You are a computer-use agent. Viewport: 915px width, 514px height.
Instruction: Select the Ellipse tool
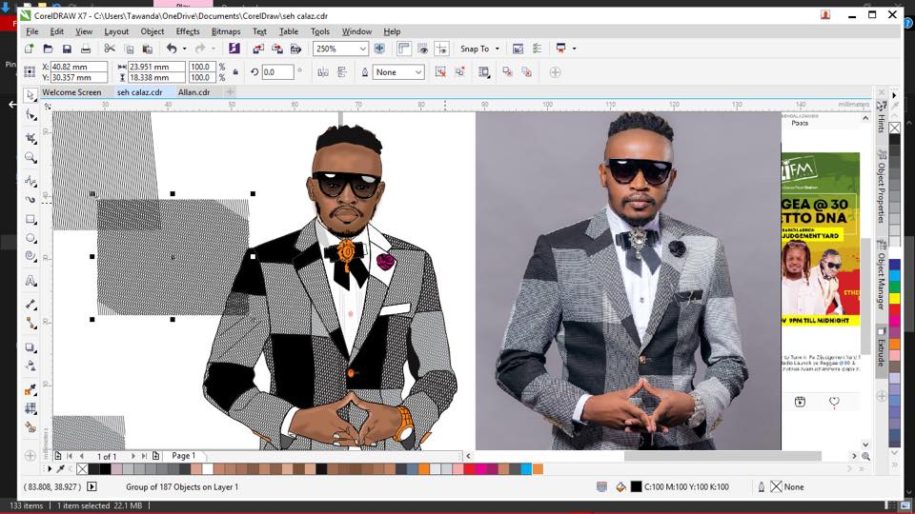click(30, 238)
